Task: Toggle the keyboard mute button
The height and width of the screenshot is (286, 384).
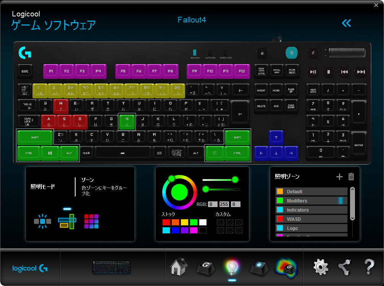Action: coord(313,53)
